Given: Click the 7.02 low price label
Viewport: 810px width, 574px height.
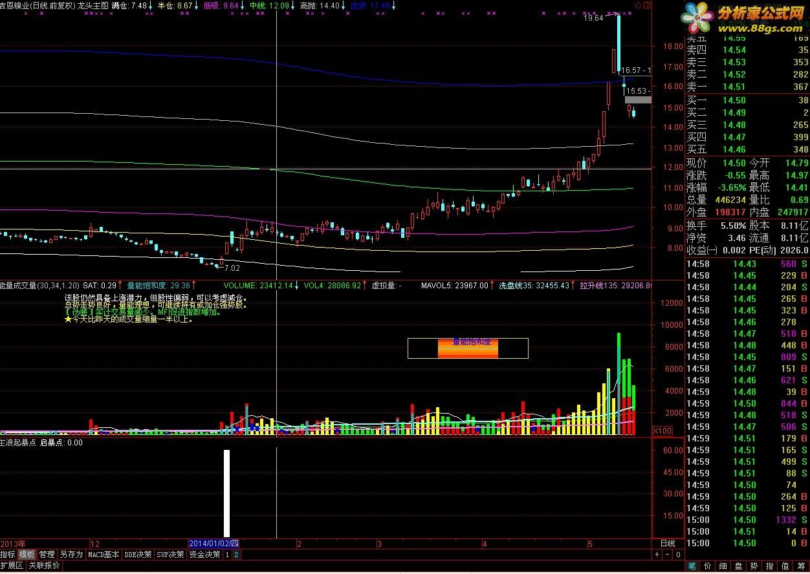Looking at the screenshot, I should pos(232,268).
